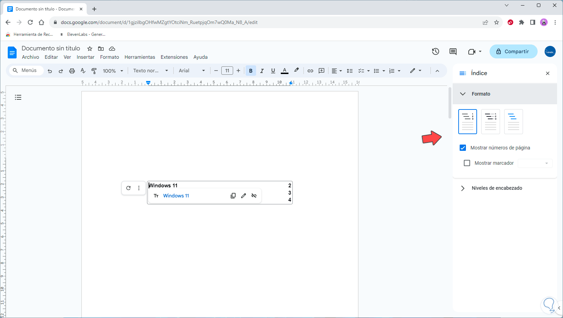Star the document title

90,49
